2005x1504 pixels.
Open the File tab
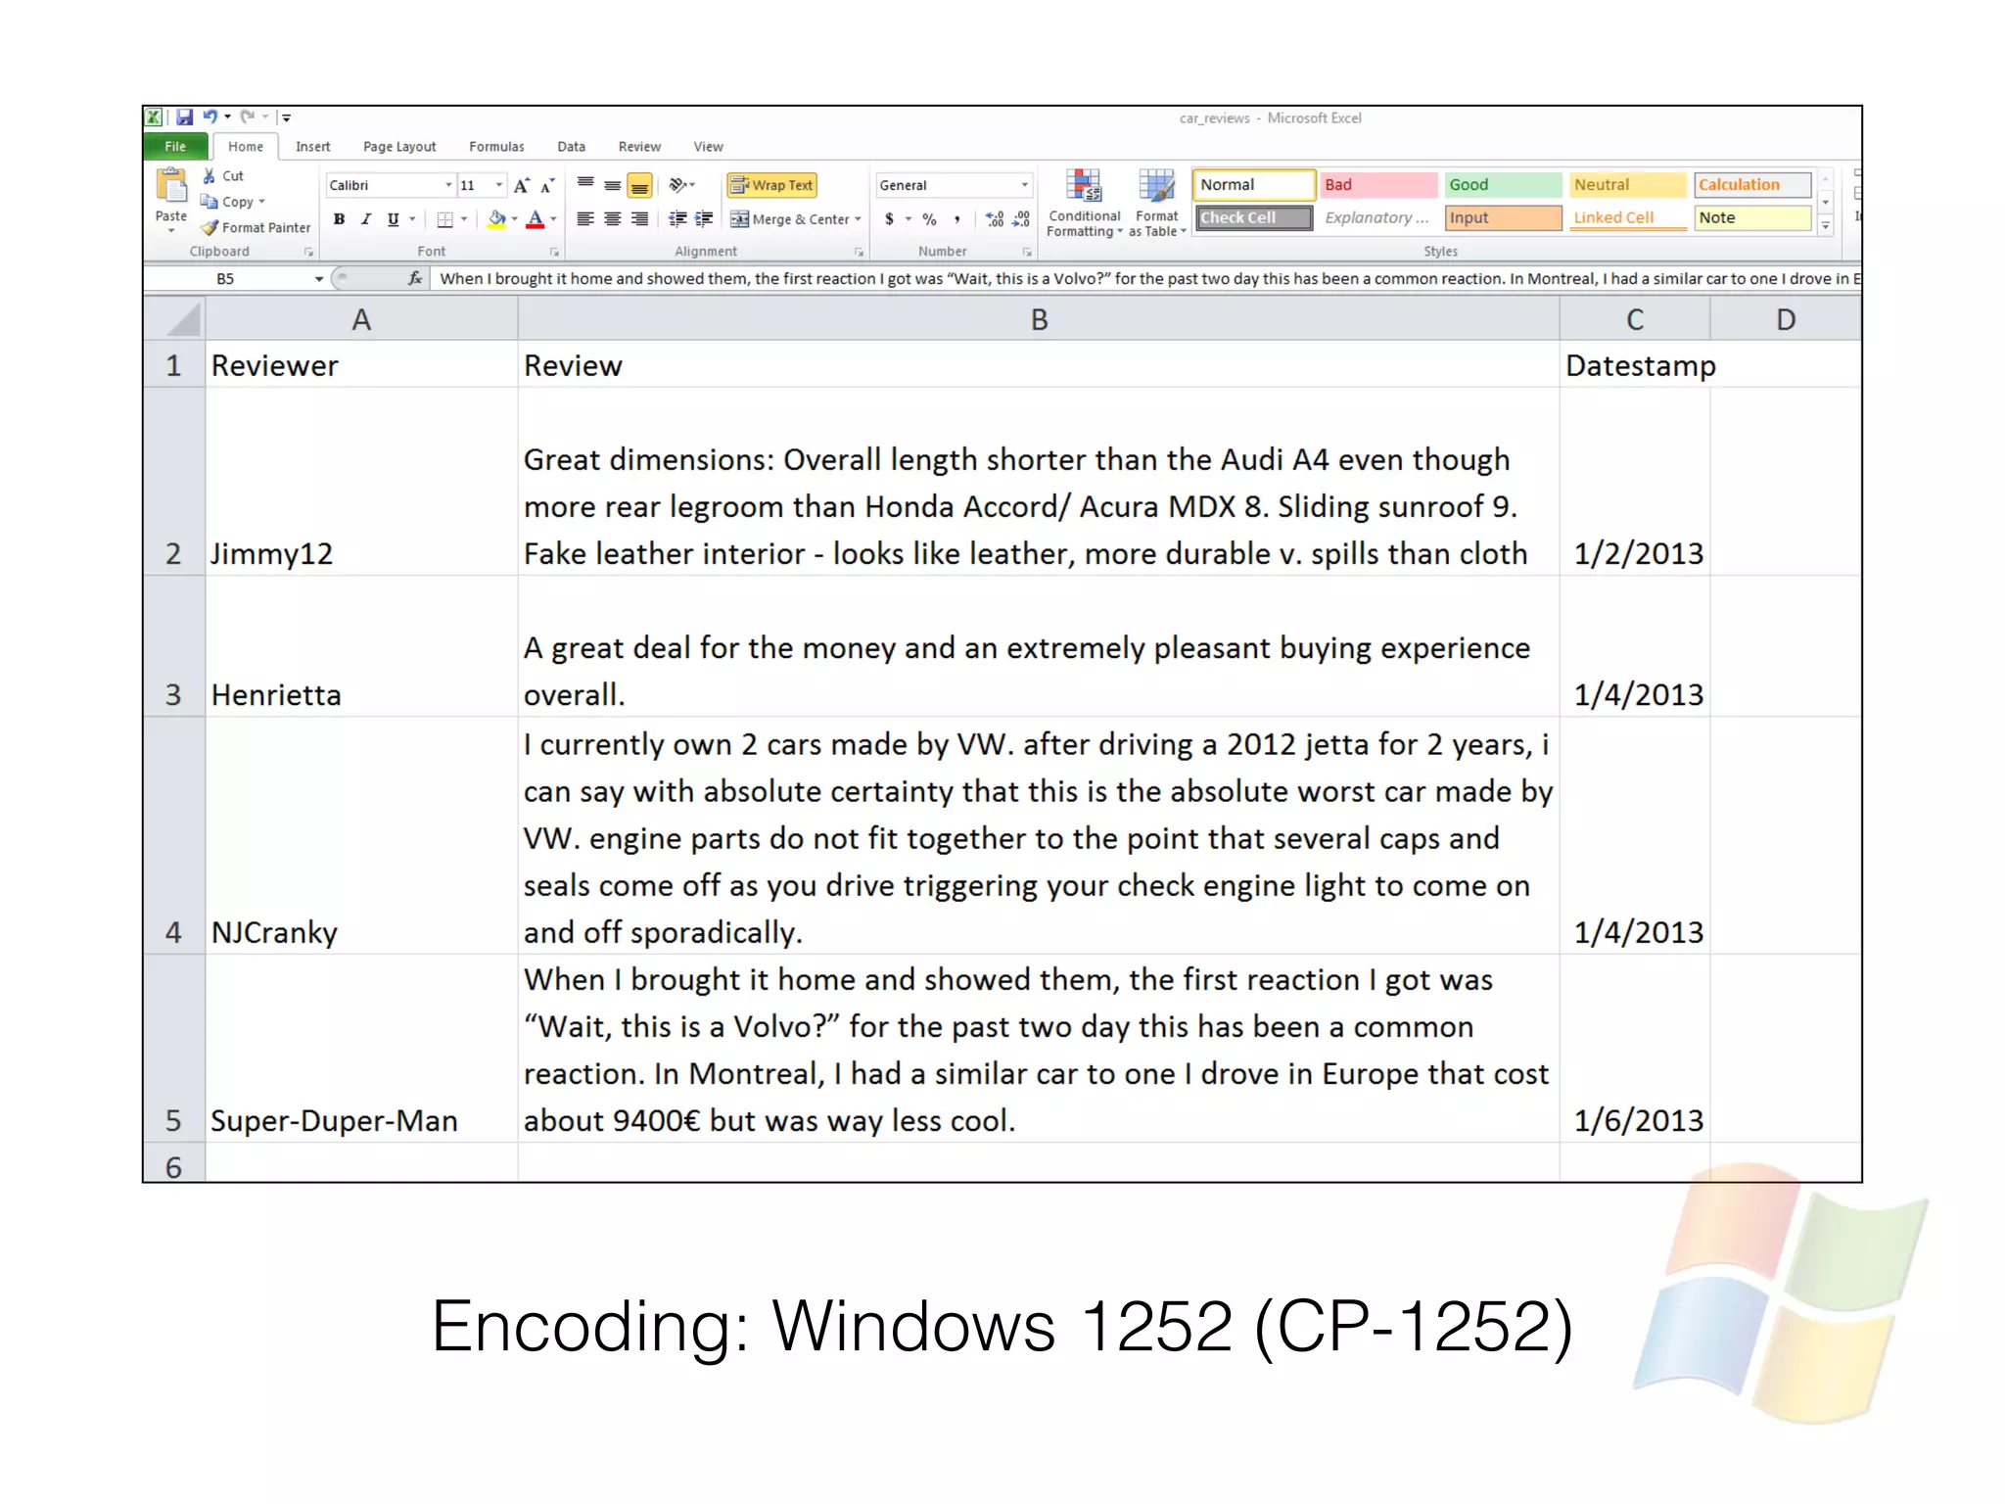pos(175,147)
